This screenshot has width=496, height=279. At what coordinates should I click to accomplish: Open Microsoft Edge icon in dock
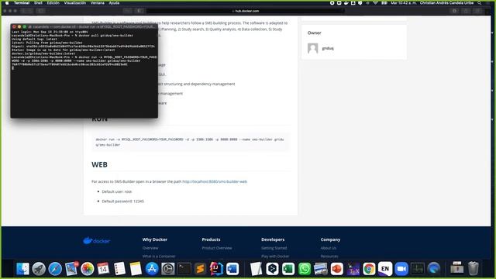tap(434, 269)
